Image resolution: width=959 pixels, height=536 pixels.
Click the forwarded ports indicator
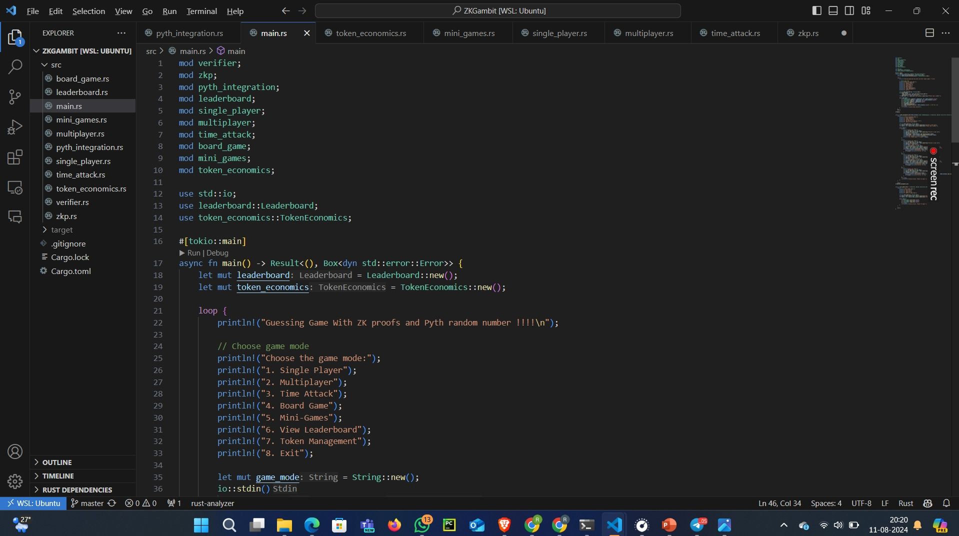point(174,503)
